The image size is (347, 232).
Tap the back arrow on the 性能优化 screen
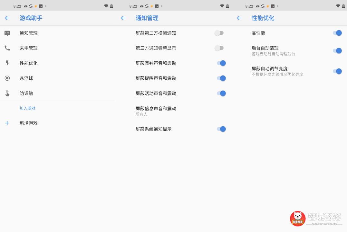tap(239, 18)
